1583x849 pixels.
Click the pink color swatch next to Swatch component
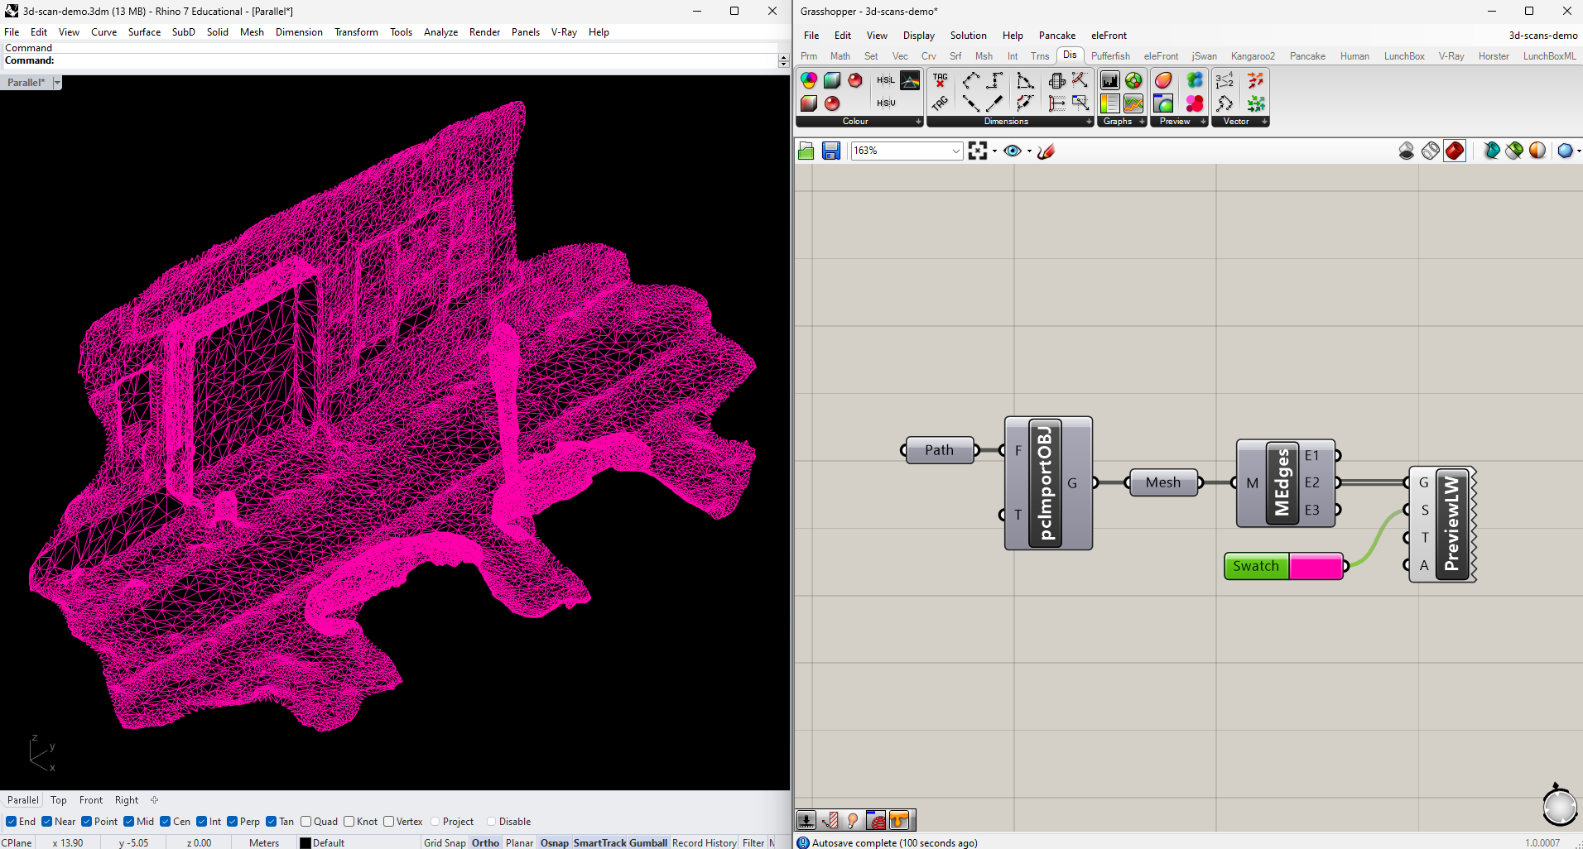pyautogui.click(x=1316, y=566)
